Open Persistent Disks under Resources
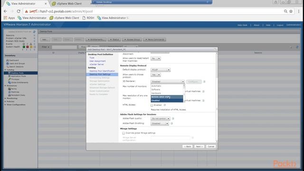Viewport: 304px width, 171px height. tap(17, 95)
